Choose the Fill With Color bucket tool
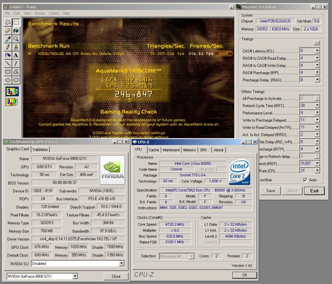The width and height of the screenshot is (332, 284). click(x=16, y=30)
